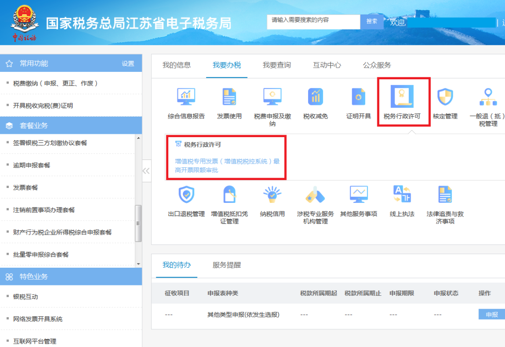505x347 pixels.
Task: Open 银税互动 item
Action: 25,297
